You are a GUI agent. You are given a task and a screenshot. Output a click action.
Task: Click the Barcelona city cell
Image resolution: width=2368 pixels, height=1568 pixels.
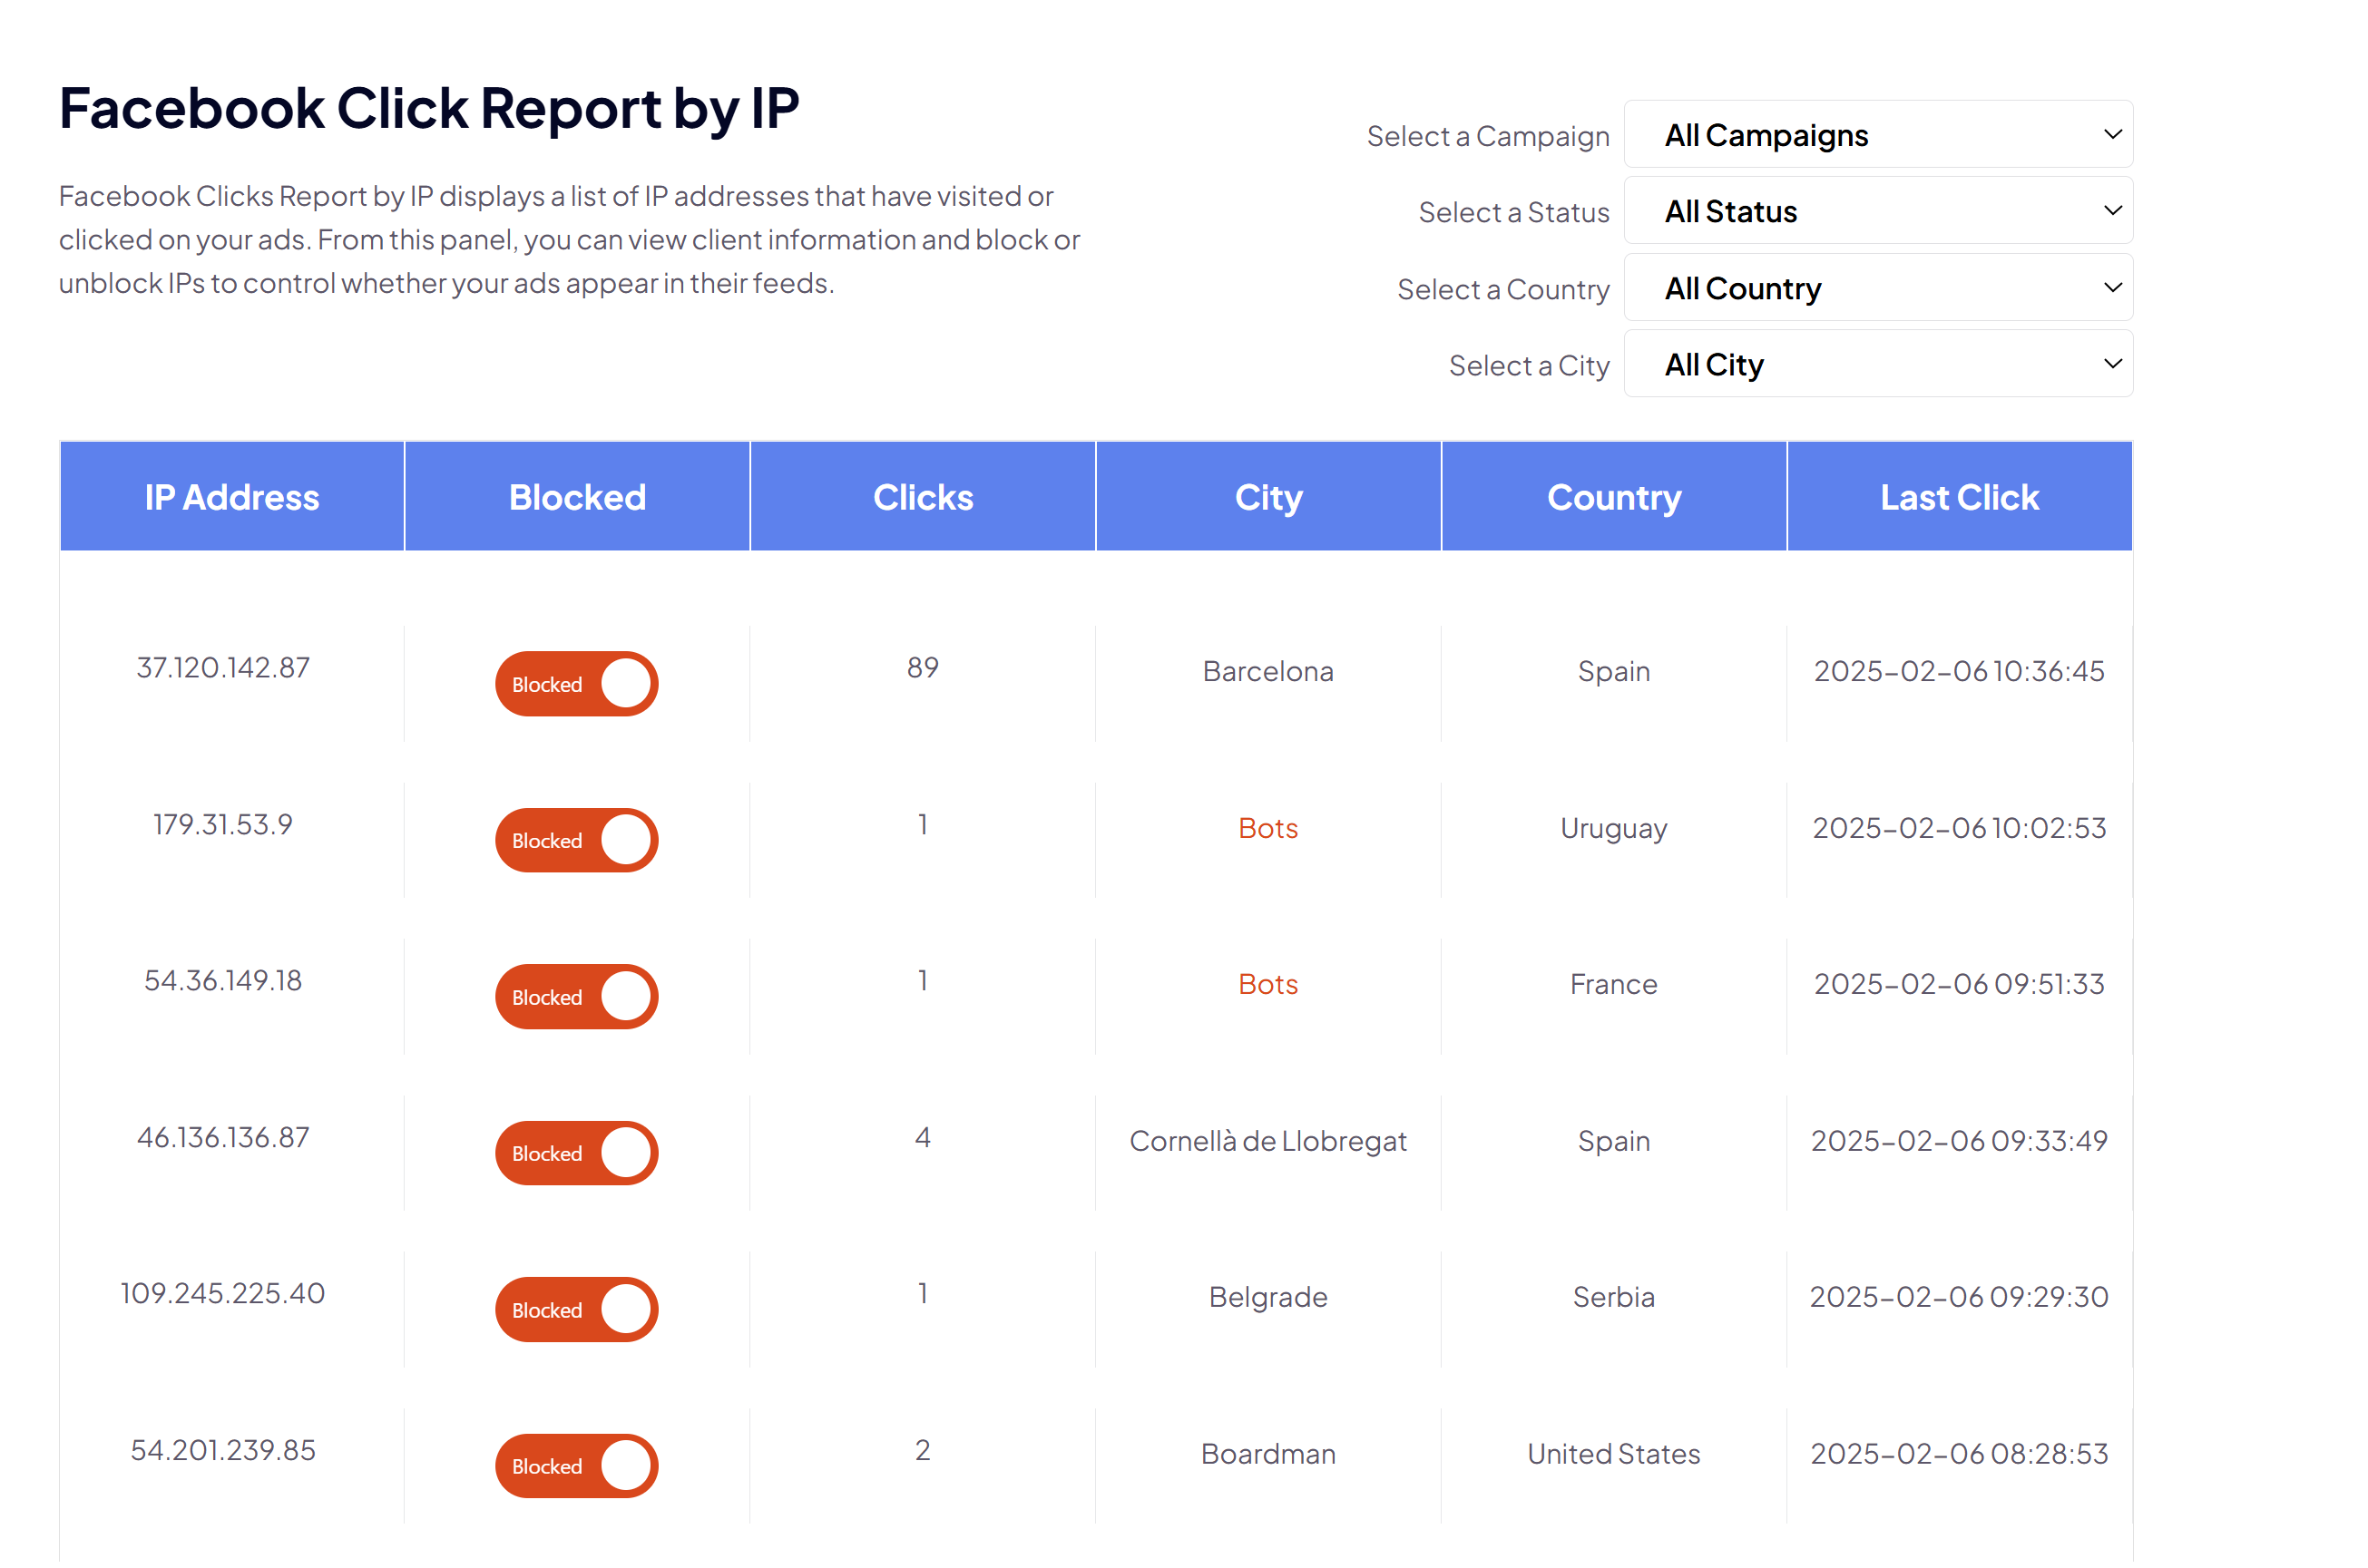(x=1267, y=671)
